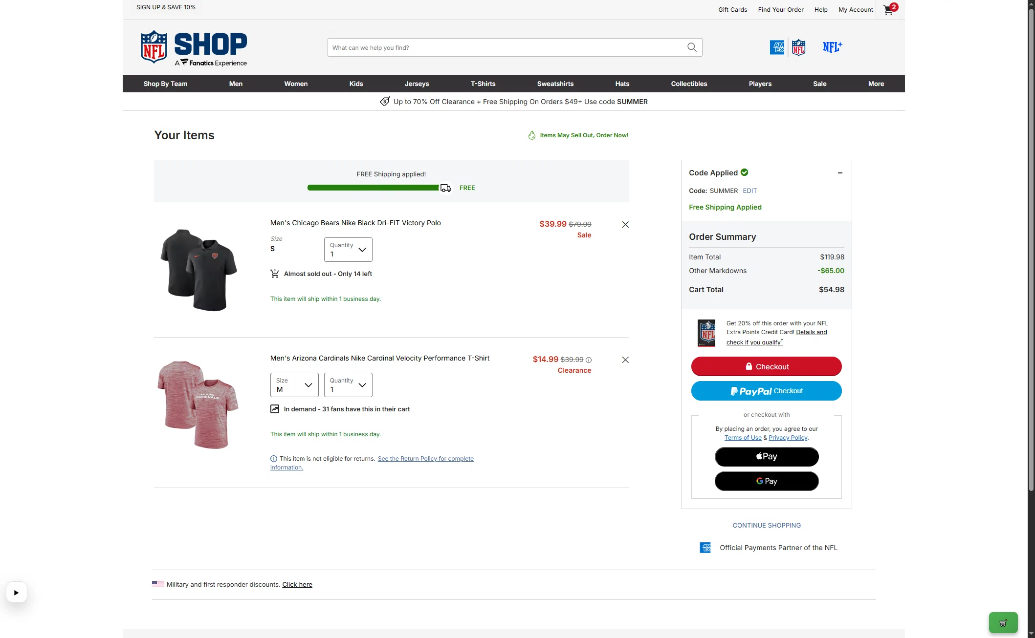Screen dimensions: 1035x638
Task: Open Quantity dropdown for Bears polo
Action: coord(348,250)
